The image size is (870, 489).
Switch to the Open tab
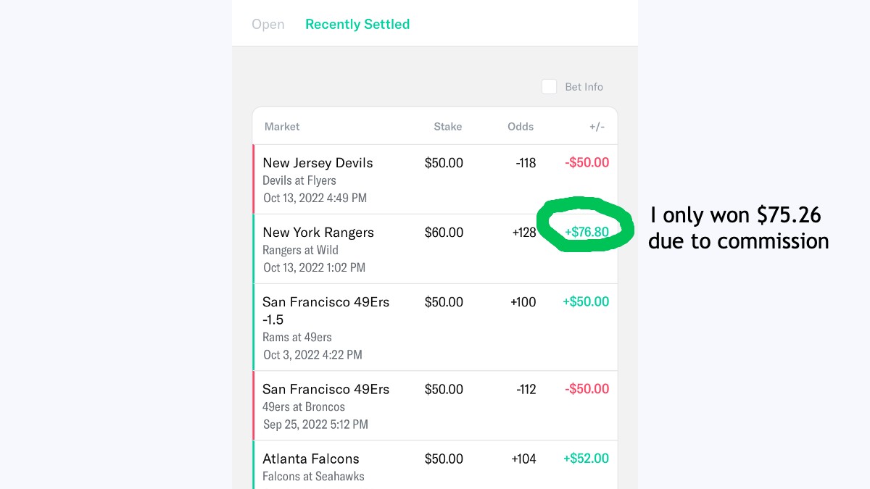pyautogui.click(x=268, y=24)
